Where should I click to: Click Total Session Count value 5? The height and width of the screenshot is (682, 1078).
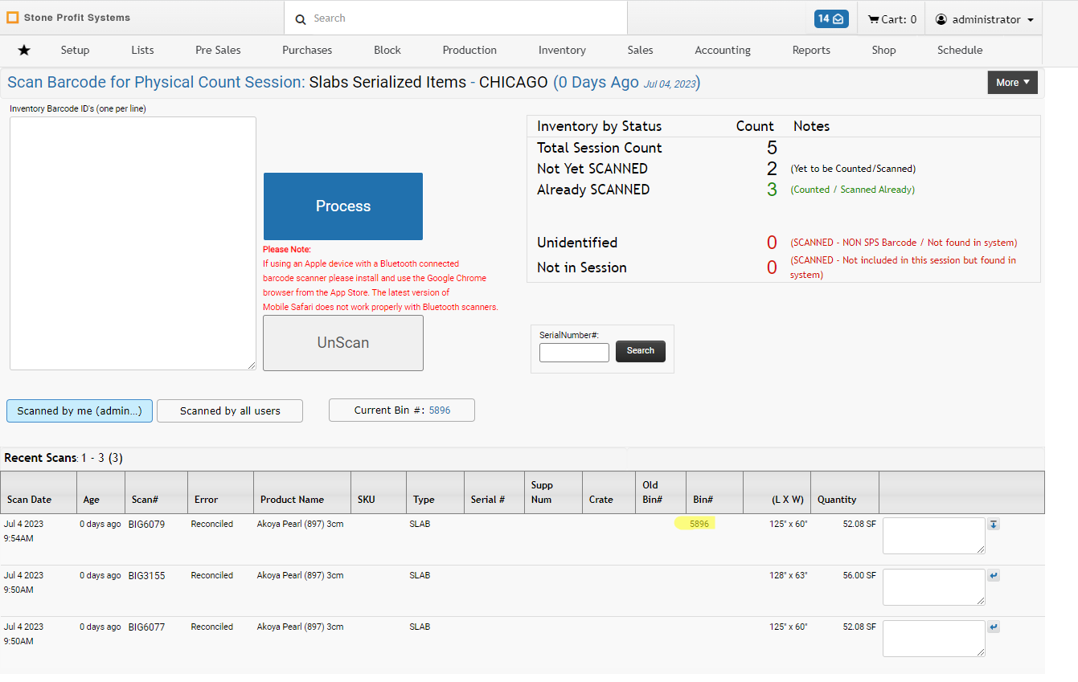772,148
